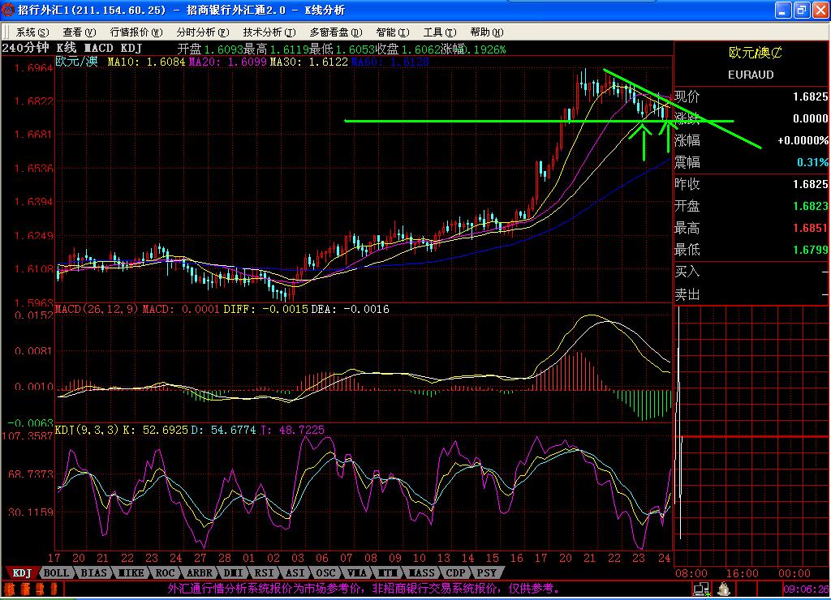Select the RSI indicator tab
The width and height of the screenshot is (831, 600).
(x=264, y=572)
